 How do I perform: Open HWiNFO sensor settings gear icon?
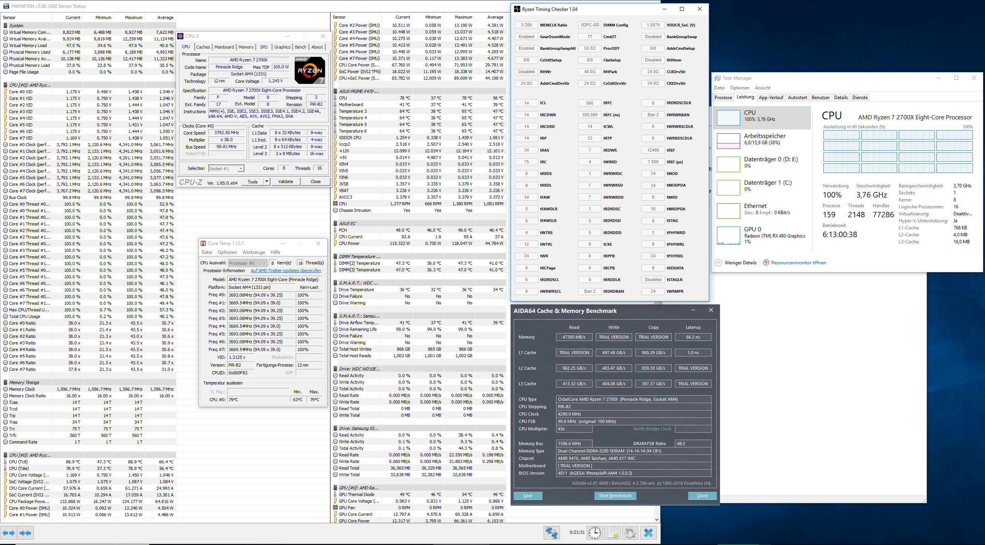pos(630,533)
